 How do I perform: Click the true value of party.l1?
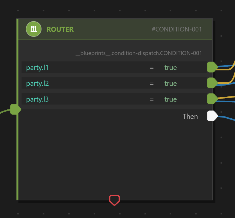[x=171, y=68]
